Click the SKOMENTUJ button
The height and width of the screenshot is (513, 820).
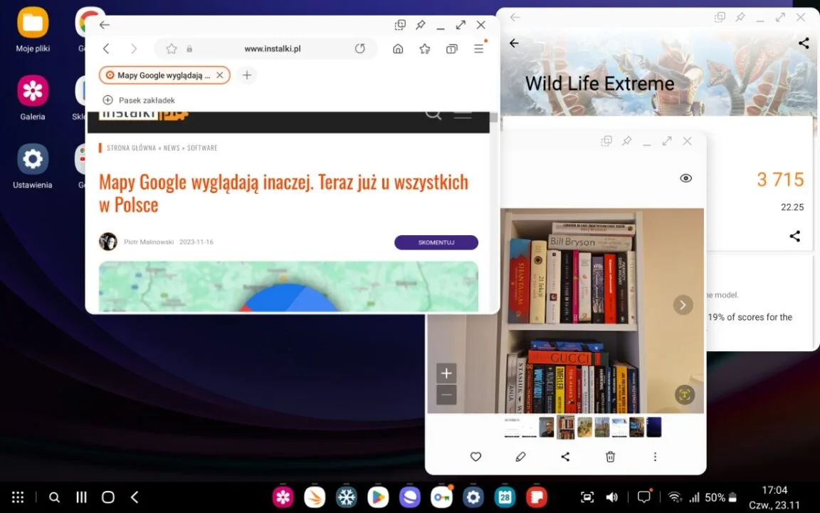point(436,242)
